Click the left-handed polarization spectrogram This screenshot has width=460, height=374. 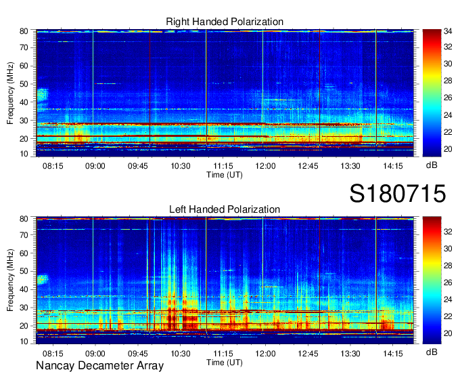tap(225, 280)
